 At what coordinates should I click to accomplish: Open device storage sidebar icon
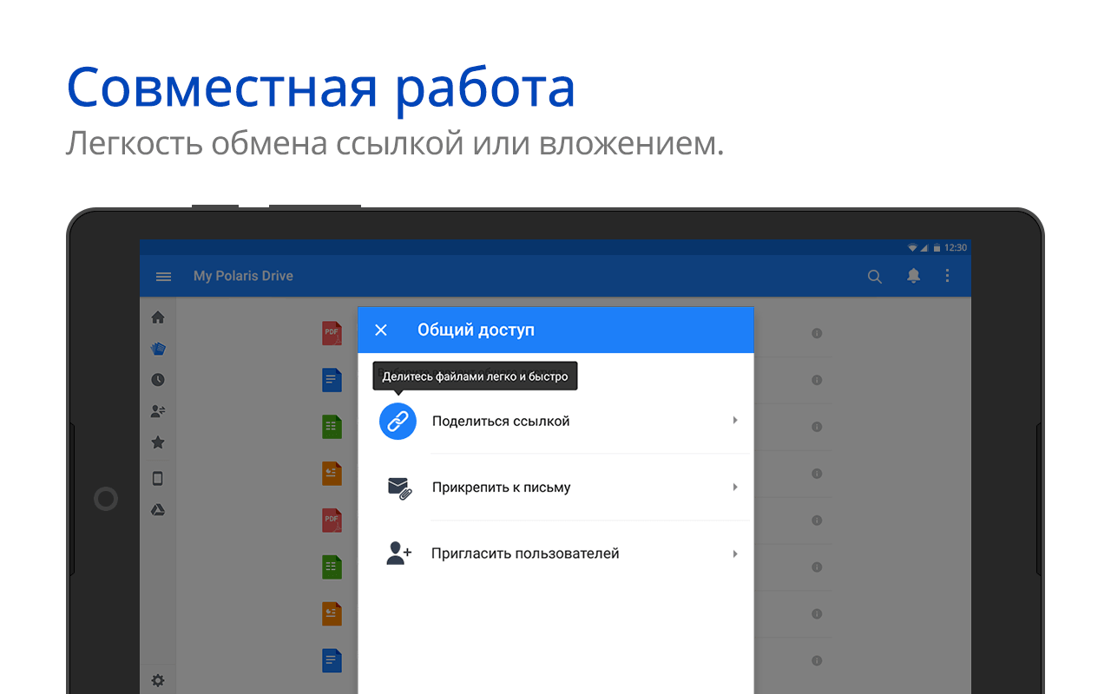158,478
